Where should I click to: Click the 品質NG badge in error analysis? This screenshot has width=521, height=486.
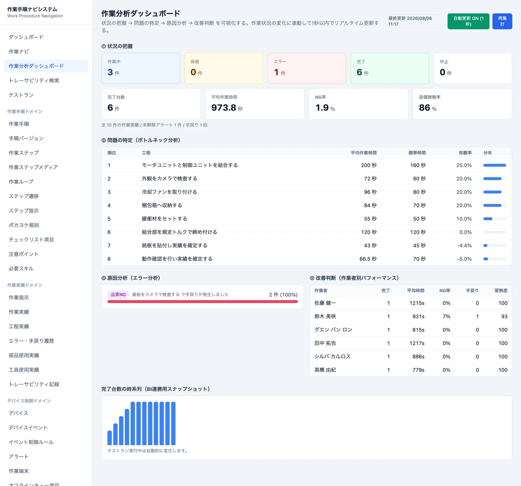[x=118, y=295]
